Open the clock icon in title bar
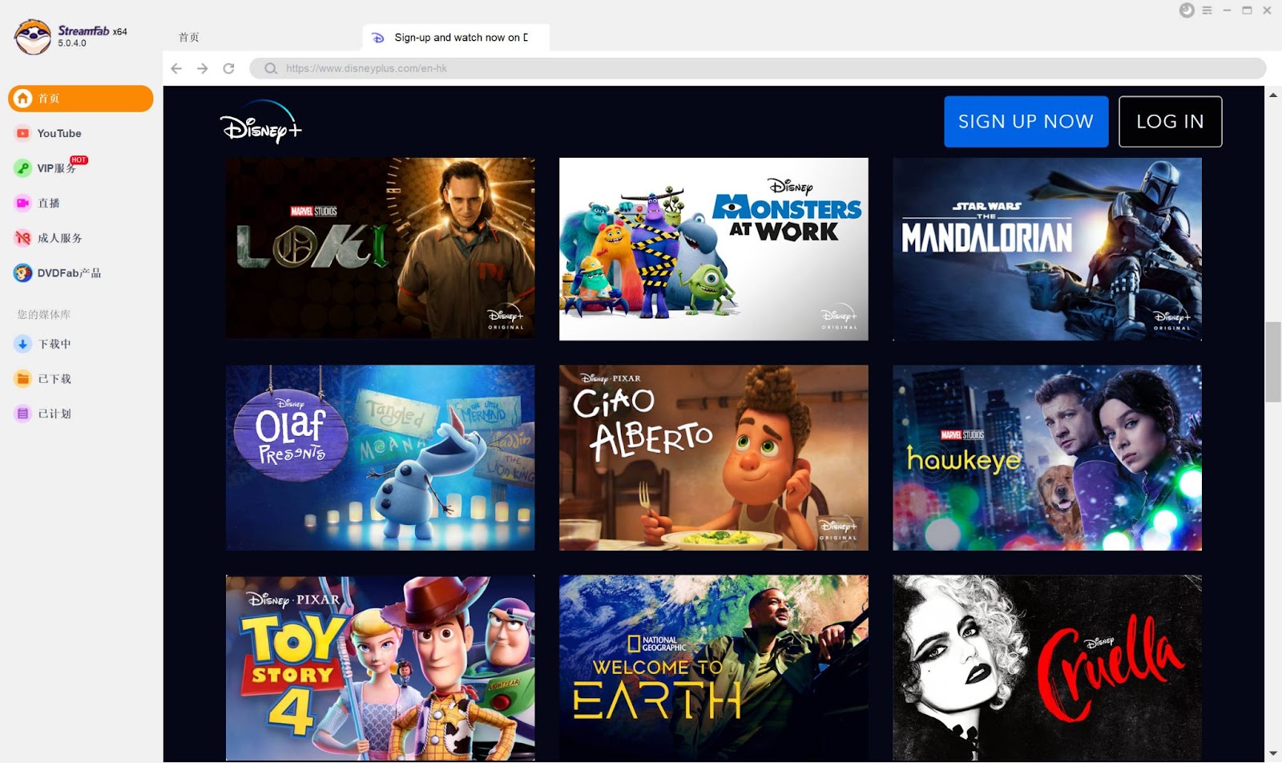 pos(1187,10)
